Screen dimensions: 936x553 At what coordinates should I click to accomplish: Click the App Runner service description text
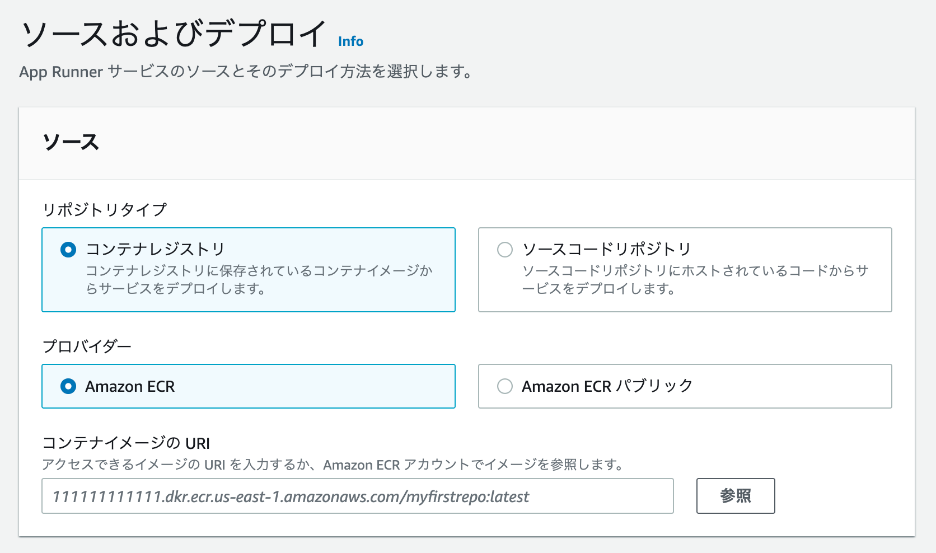(246, 72)
